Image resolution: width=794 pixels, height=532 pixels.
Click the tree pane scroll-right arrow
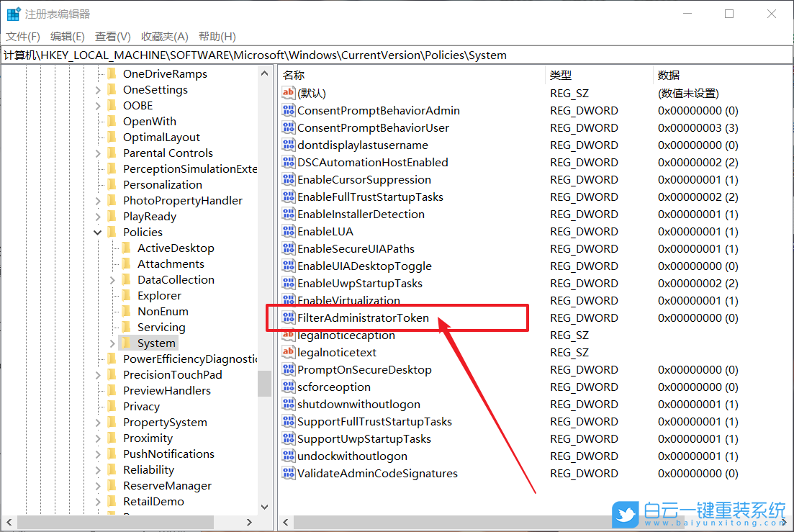click(x=249, y=522)
